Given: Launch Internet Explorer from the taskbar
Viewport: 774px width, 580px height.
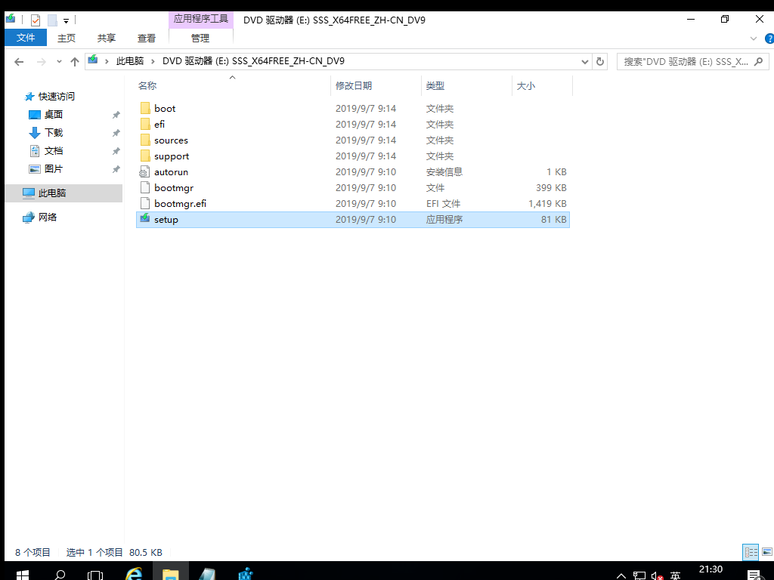Looking at the screenshot, I should pyautogui.click(x=133, y=574).
